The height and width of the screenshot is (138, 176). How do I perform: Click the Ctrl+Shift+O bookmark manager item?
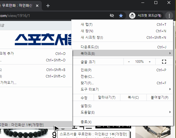pyautogui.click(x=36, y=76)
